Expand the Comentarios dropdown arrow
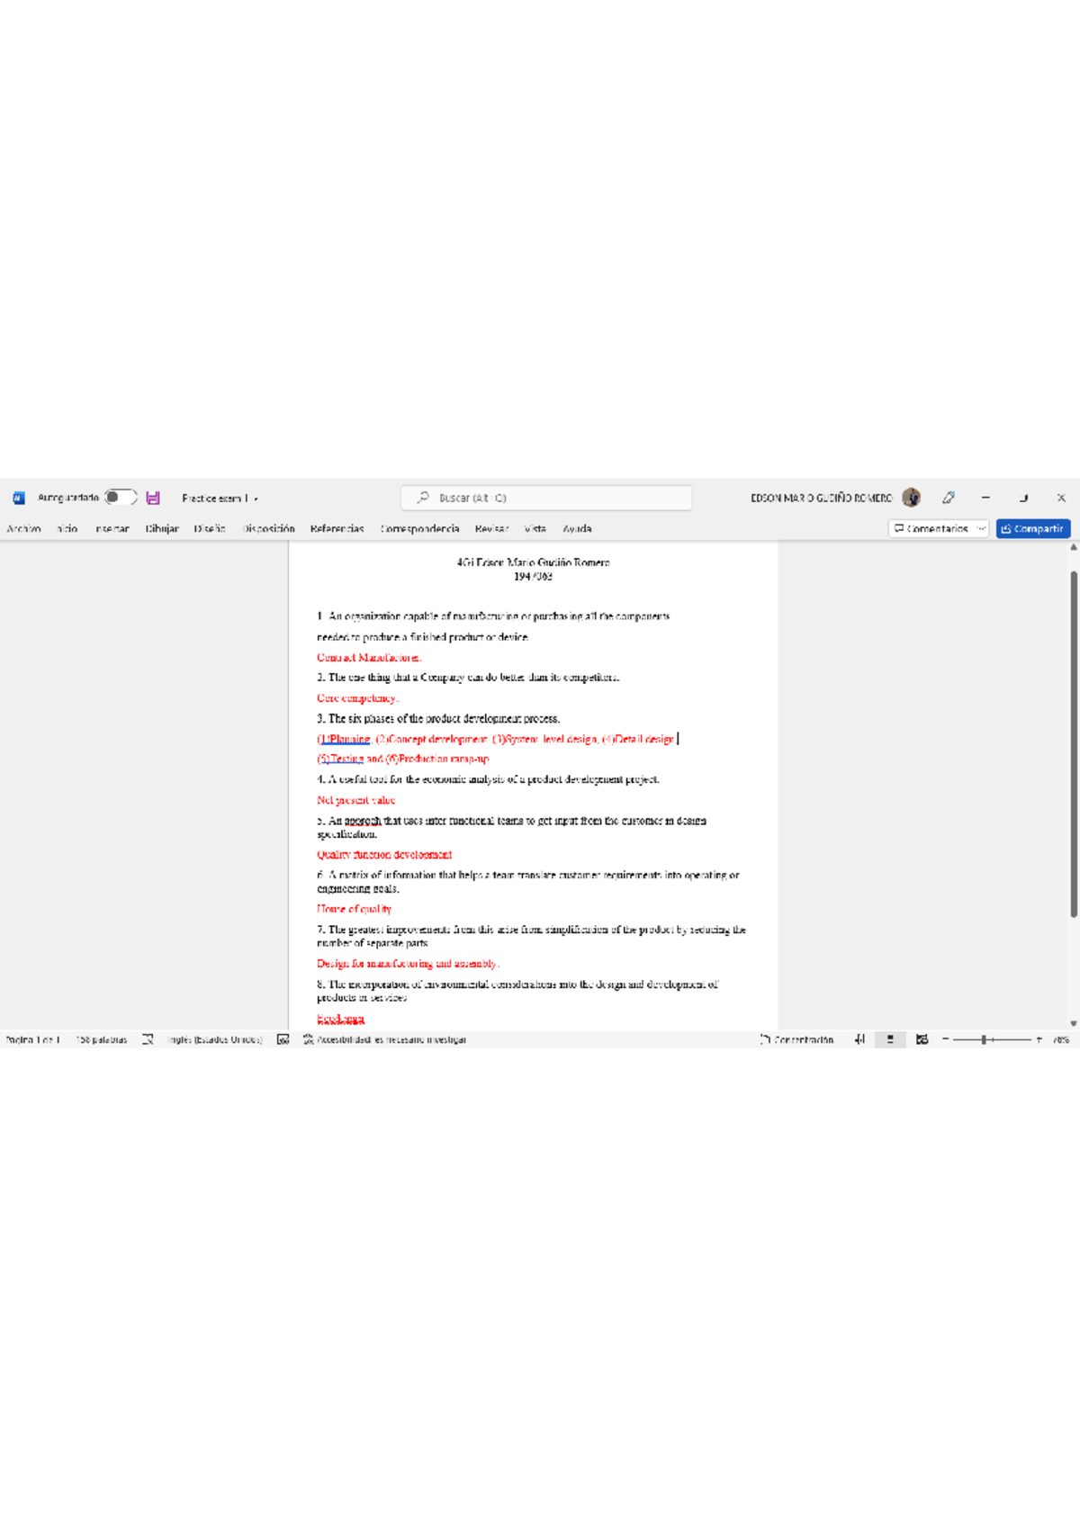Screen dimensions: 1080x1528 coord(981,529)
